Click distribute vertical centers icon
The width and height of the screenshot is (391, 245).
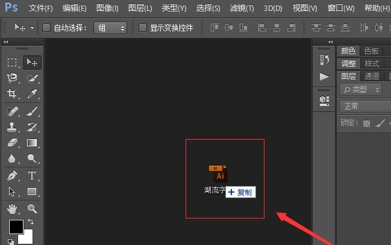pos(331,28)
